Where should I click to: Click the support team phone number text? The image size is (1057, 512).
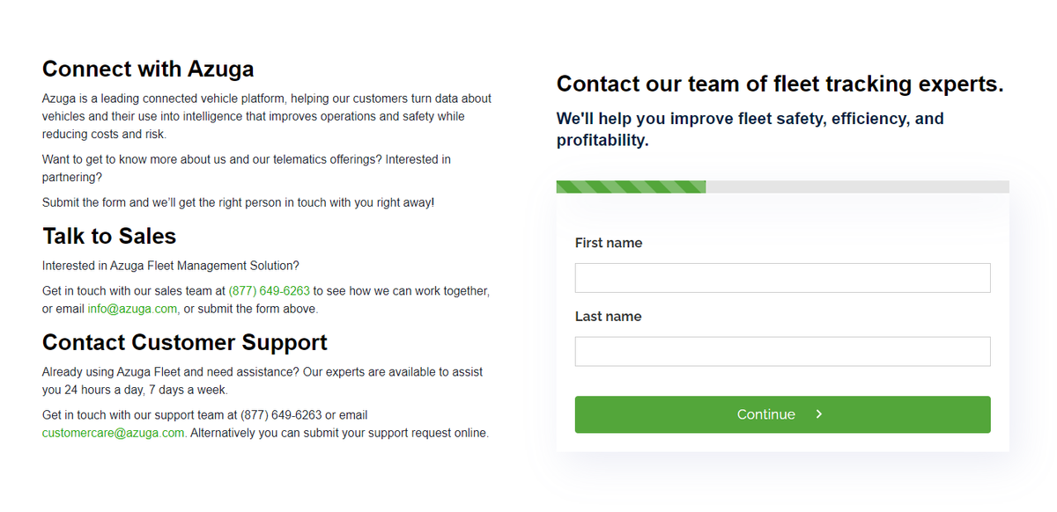tap(281, 415)
